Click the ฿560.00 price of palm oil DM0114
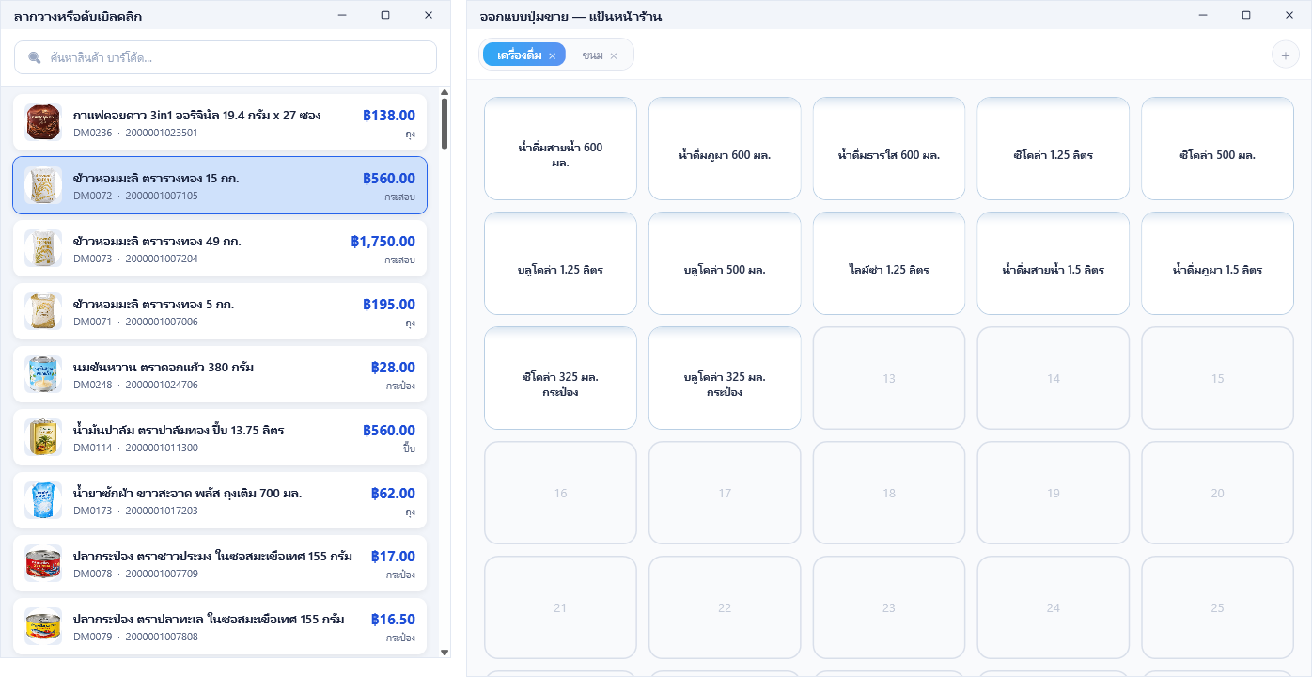 389,431
